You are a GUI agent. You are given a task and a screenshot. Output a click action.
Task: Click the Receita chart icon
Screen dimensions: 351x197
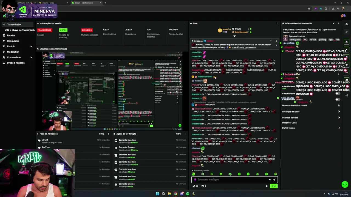point(4,35)
